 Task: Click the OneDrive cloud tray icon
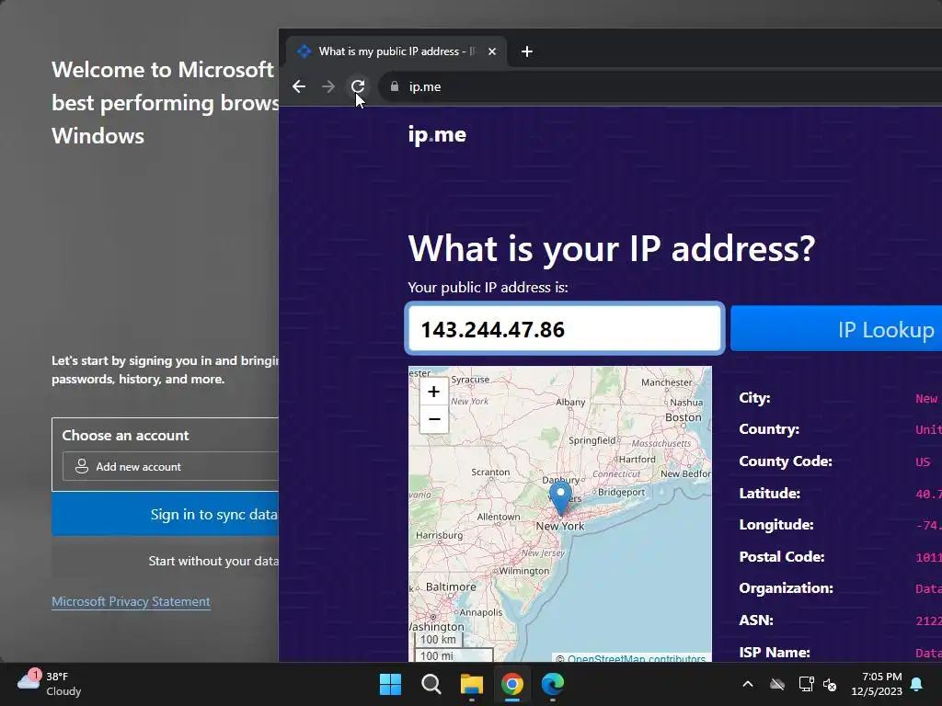[x=777, y=684]
